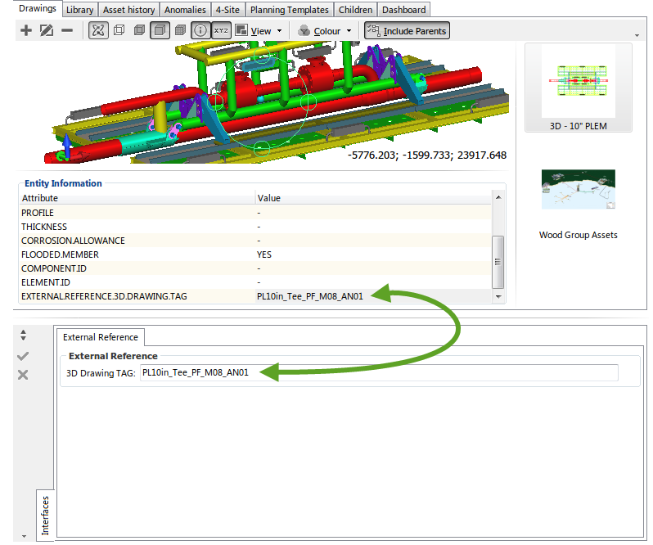Image resolution: width=653 pixels, height=545 pixels.
Task: Click the Entity Information scrollbar thumb
Action: (x=498, y=262)
